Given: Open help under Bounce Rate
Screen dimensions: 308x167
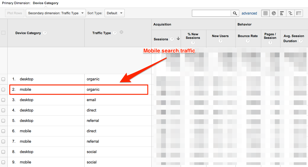Looking at the screenshot, I should (x=248, y=41).
